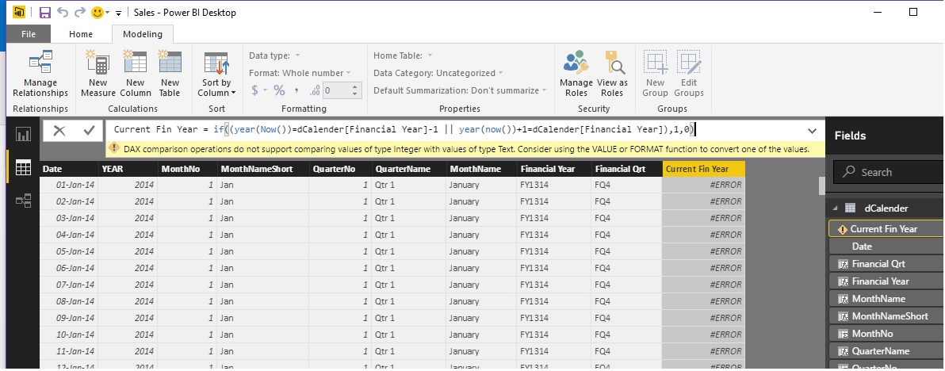This screenshot has height=371, width=945.
Task: Switch to Relationships view in sidebar
Action: click(23, 201)
